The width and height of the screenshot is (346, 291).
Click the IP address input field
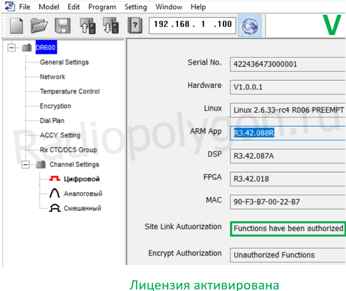(x=192, y=24)
